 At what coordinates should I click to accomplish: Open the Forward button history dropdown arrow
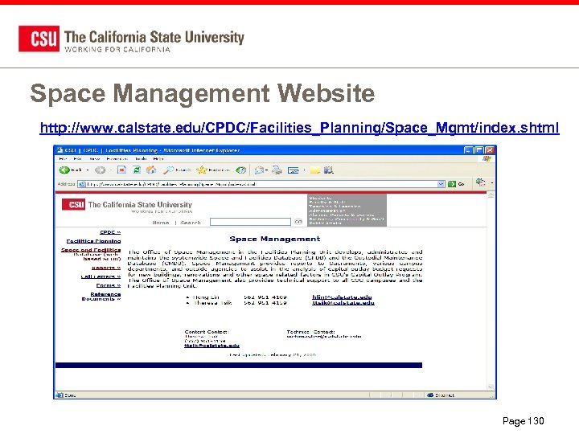110,170
